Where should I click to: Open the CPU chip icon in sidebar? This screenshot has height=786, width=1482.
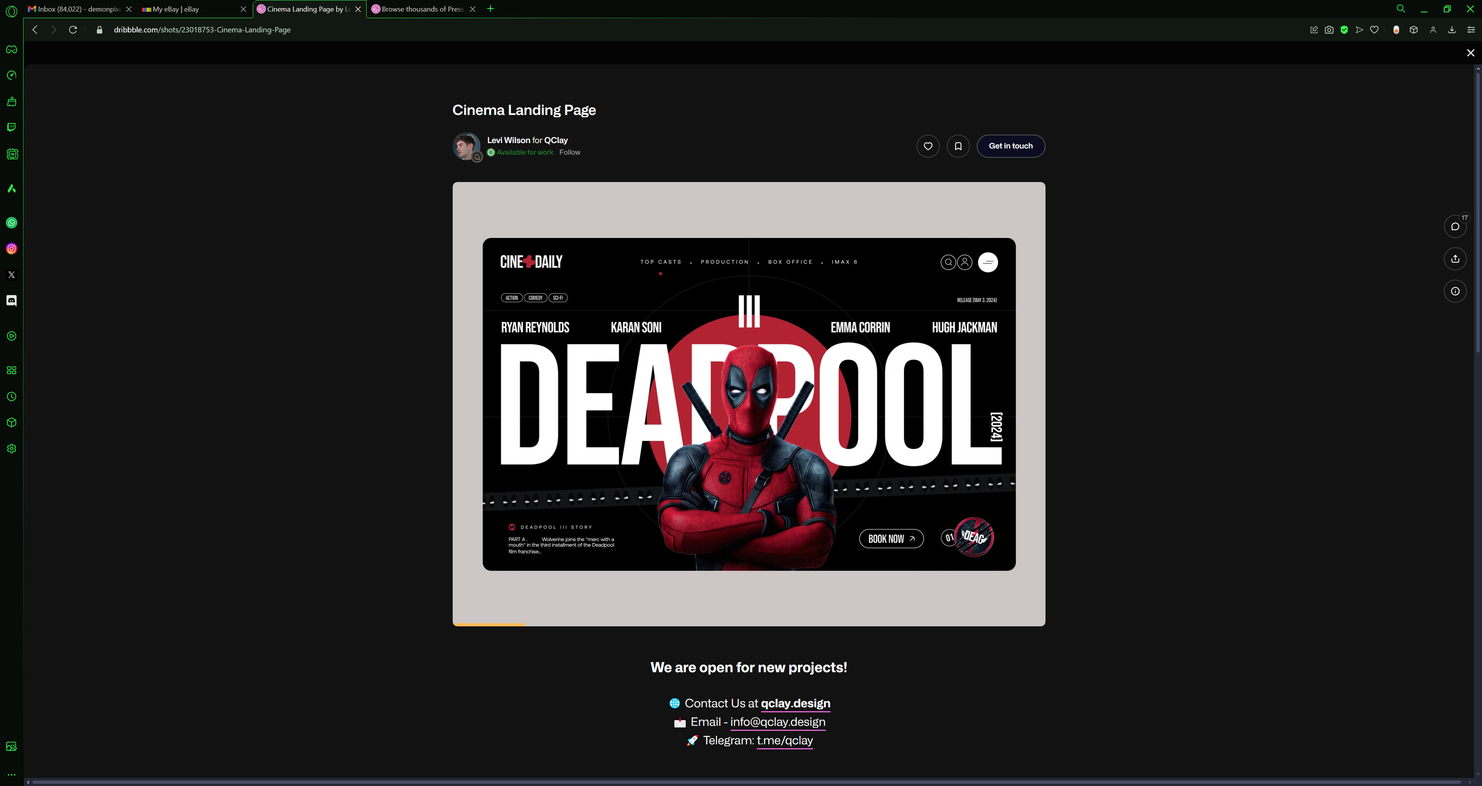[x=12, y=153]
